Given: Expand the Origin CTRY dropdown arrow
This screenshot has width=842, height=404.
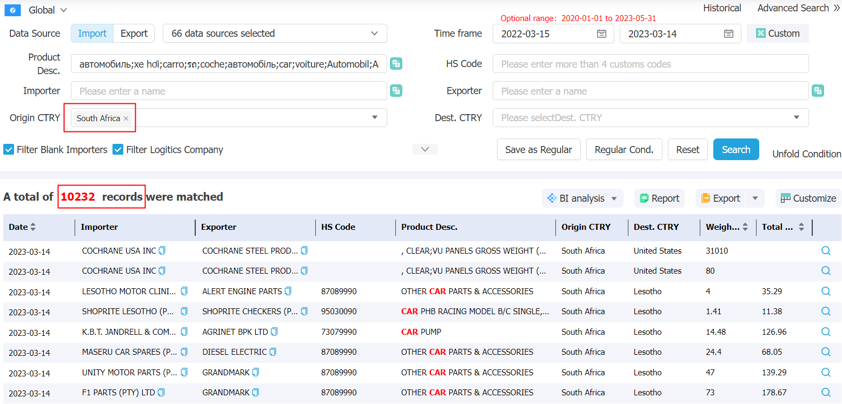Looking at the screenshot, I should click(x=374, y=118).
